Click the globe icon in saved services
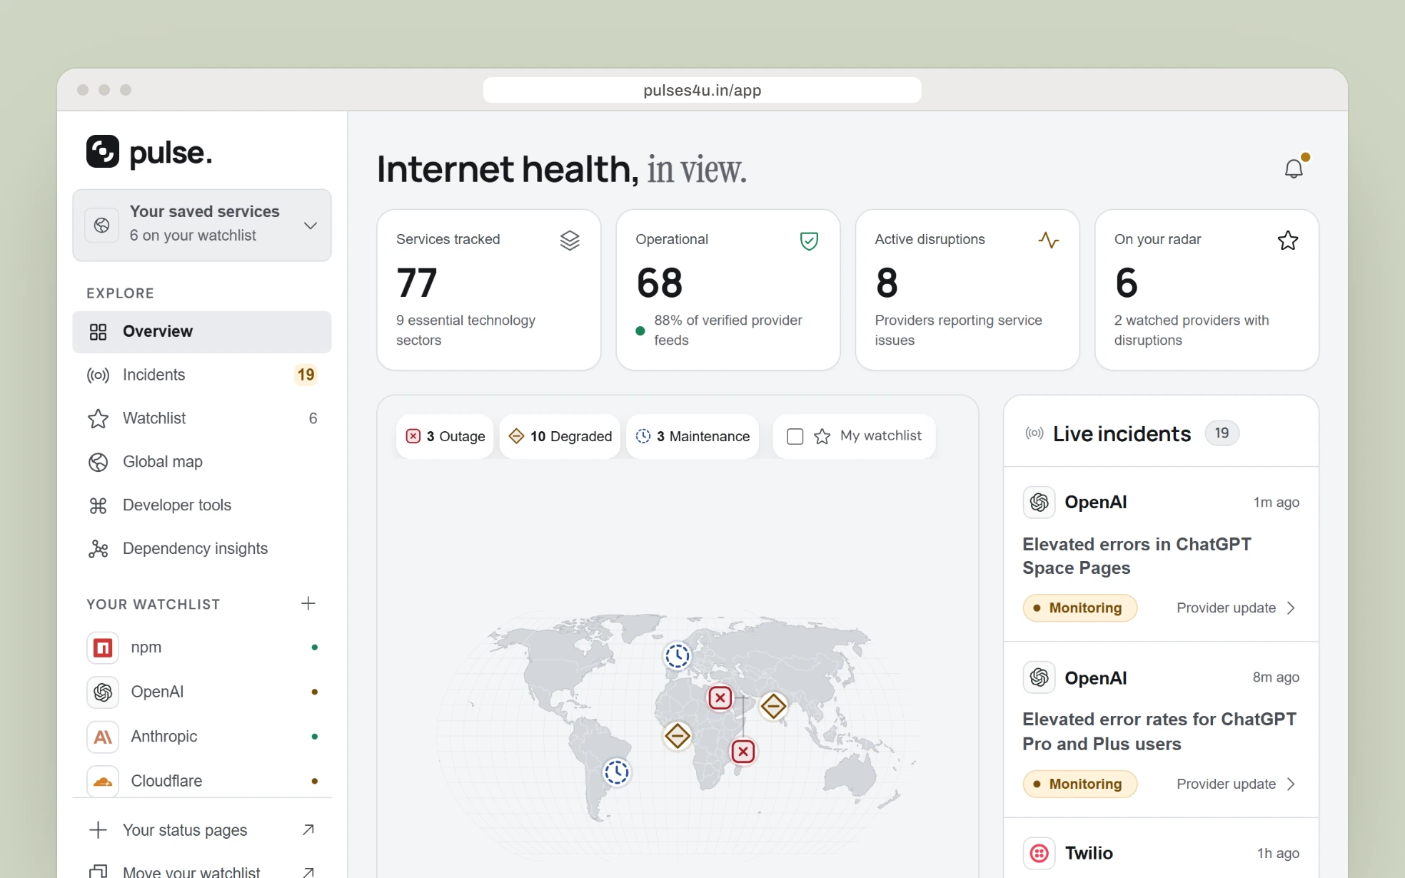Screen dimensions: 1405x878 pyautogui.click(x=102, y=225)
